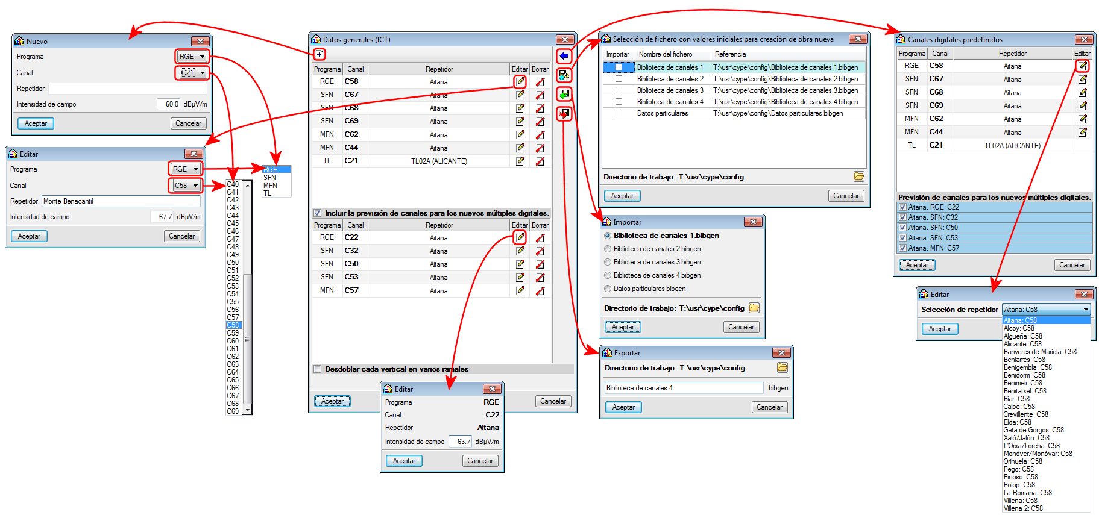Toggle 'Aitana. SFN: C50' checkbox
The width and height of the screenshot is (1099, 515).
pyautogui.click(x=902, y=228)
